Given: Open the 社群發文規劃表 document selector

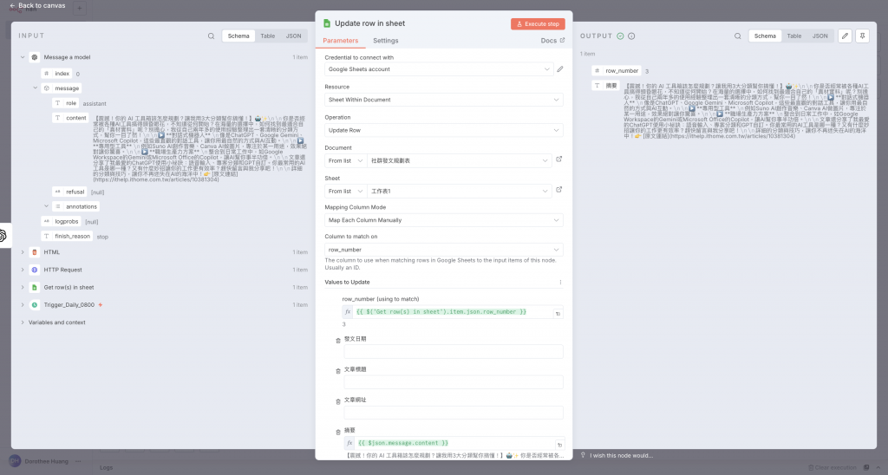Looking at the screenshot, I should [460, 160].
